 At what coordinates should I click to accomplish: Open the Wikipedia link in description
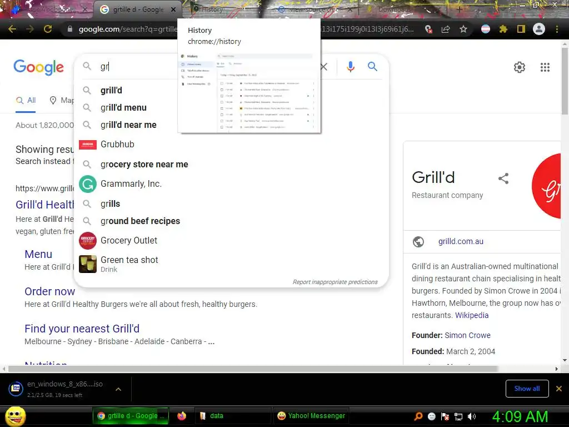(472, 315)
